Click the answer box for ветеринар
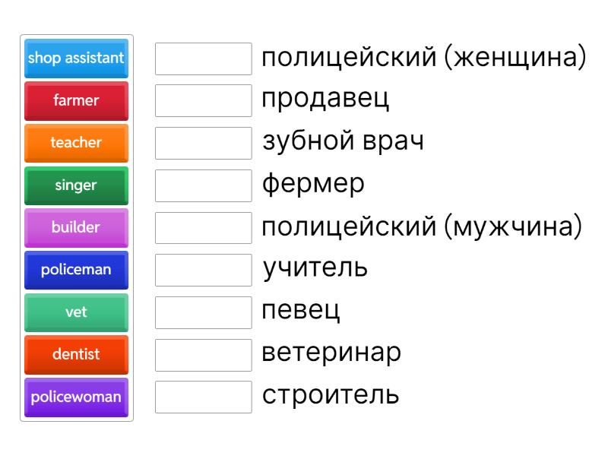 pos(203,354)
